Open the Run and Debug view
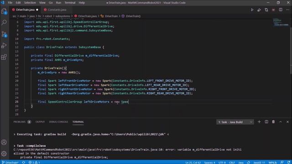The image size is (292, 164). click(4, 46)
